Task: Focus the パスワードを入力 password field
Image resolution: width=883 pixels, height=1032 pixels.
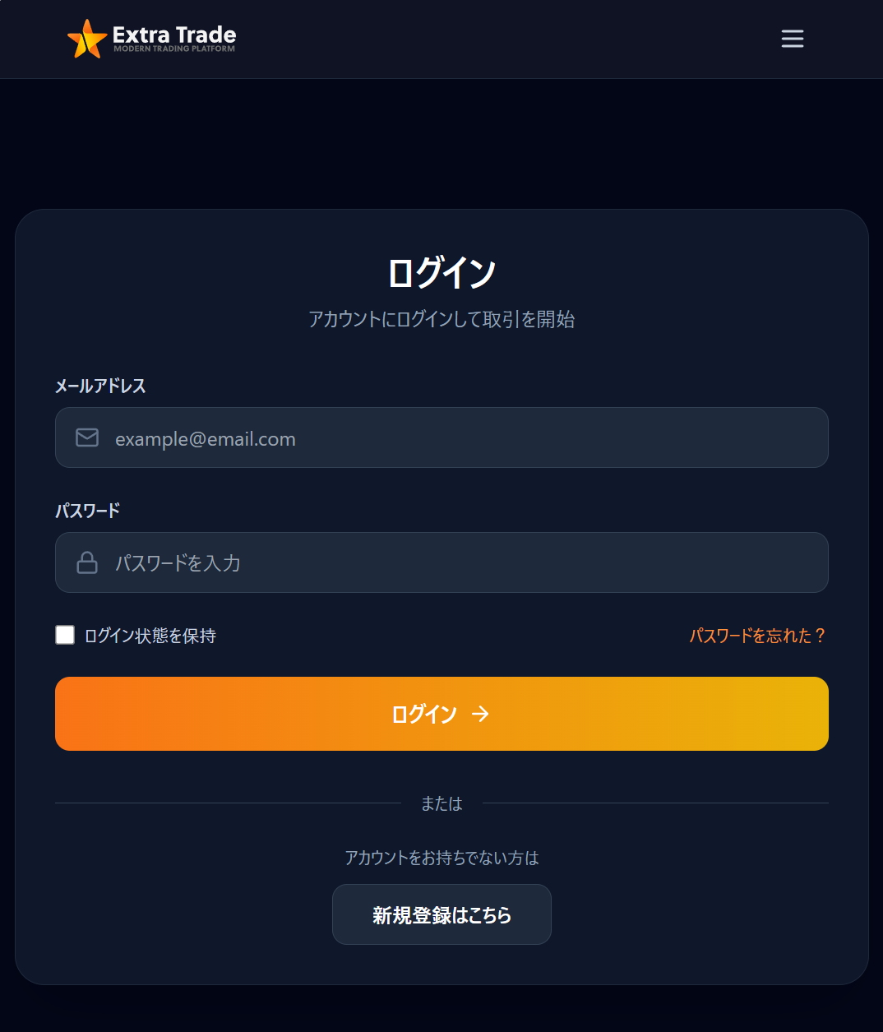Action: (x=460, y=563)
